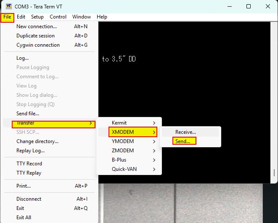Image resolution: width=278 pixels, height=223 pixels.
Task: Open the Setup menu
Action: [x=37, y=17]
